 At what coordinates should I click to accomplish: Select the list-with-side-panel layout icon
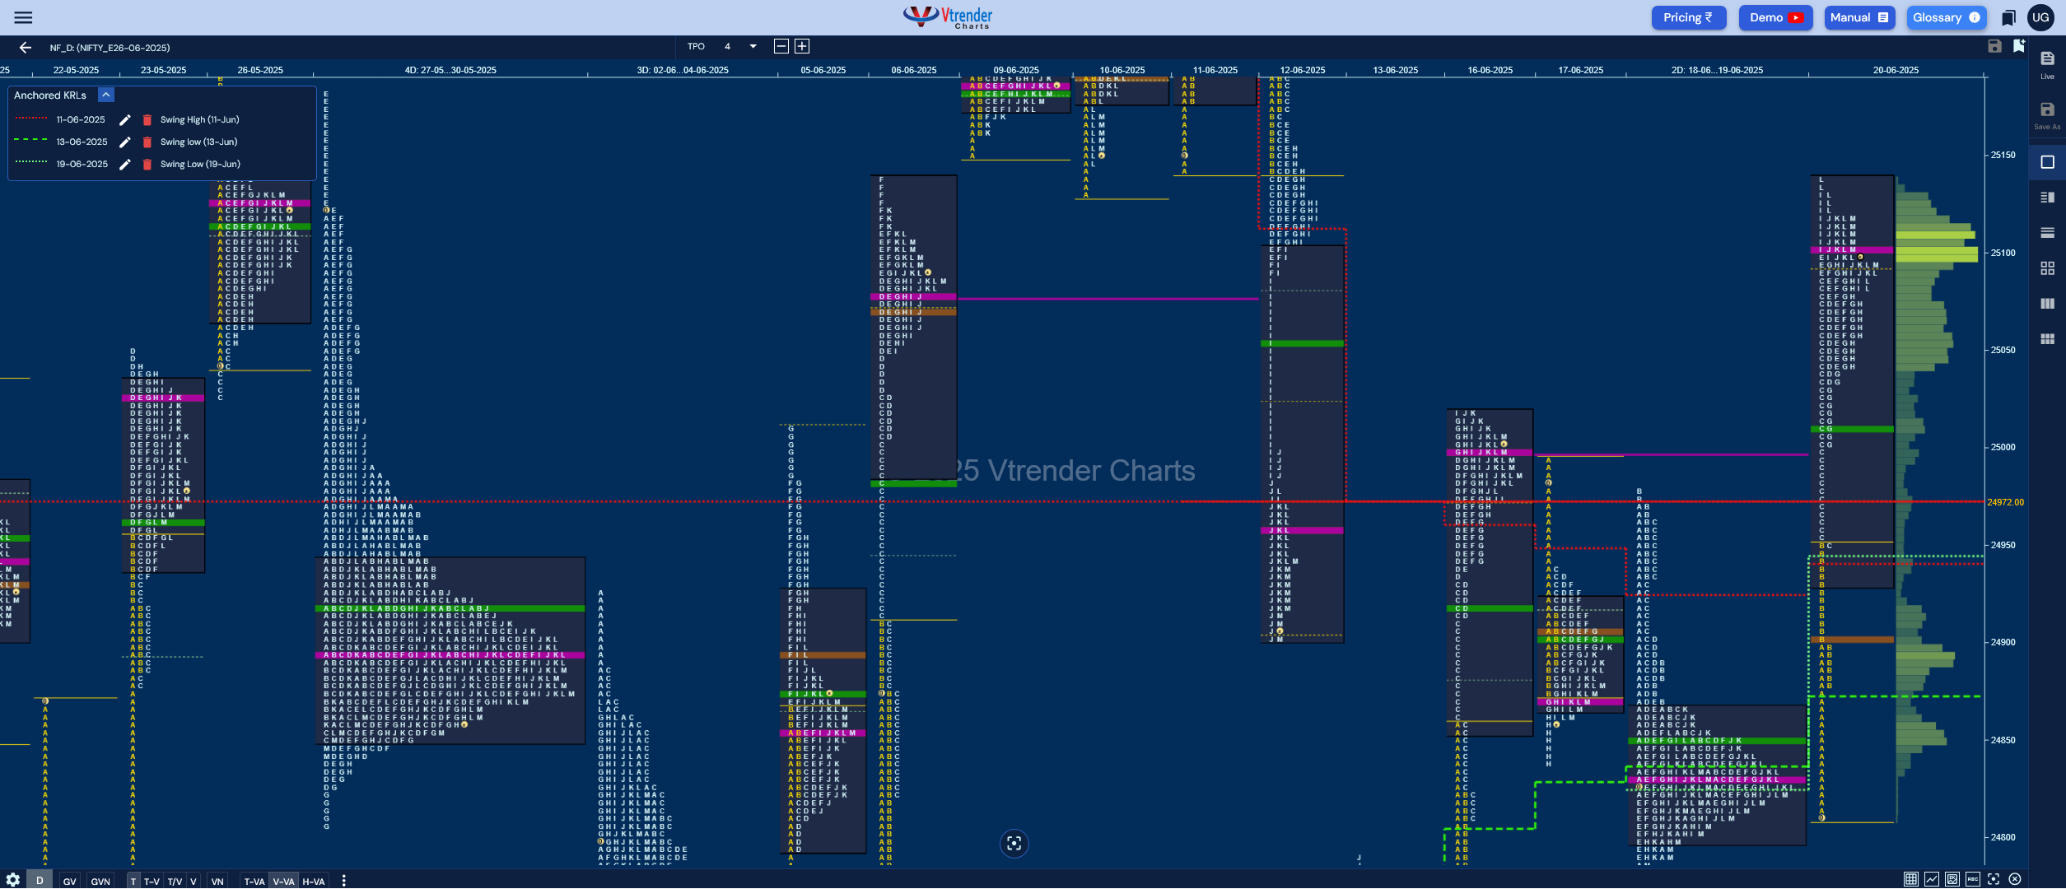[x=2047, y=198]
